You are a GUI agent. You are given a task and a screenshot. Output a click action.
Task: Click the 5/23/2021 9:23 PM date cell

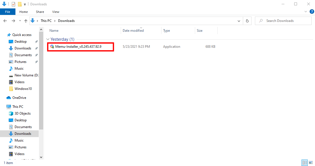[x=136, y=46]
